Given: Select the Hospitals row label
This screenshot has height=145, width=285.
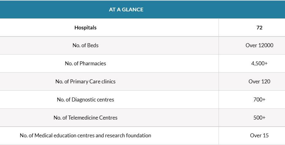Looking at the screenshot, I should tap(85, 28).
